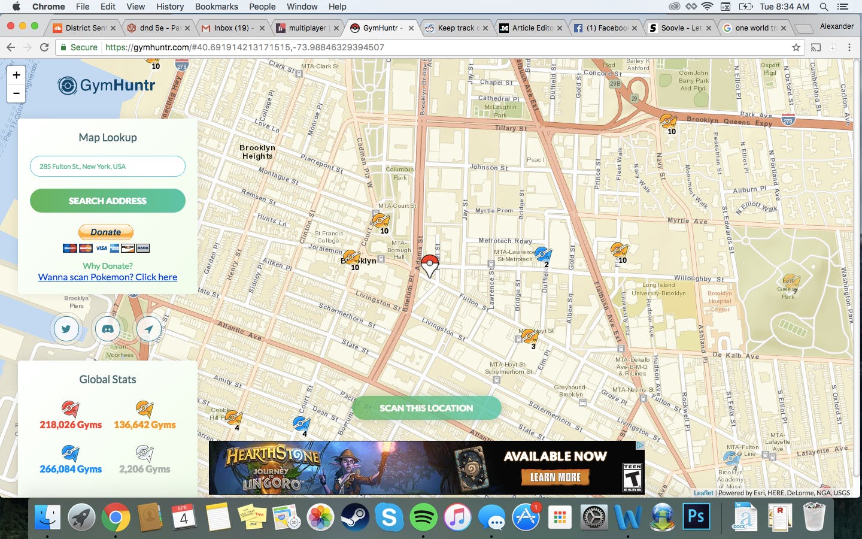
Task: Click the locate-me arrow icon
Action: tap(148, 329)
